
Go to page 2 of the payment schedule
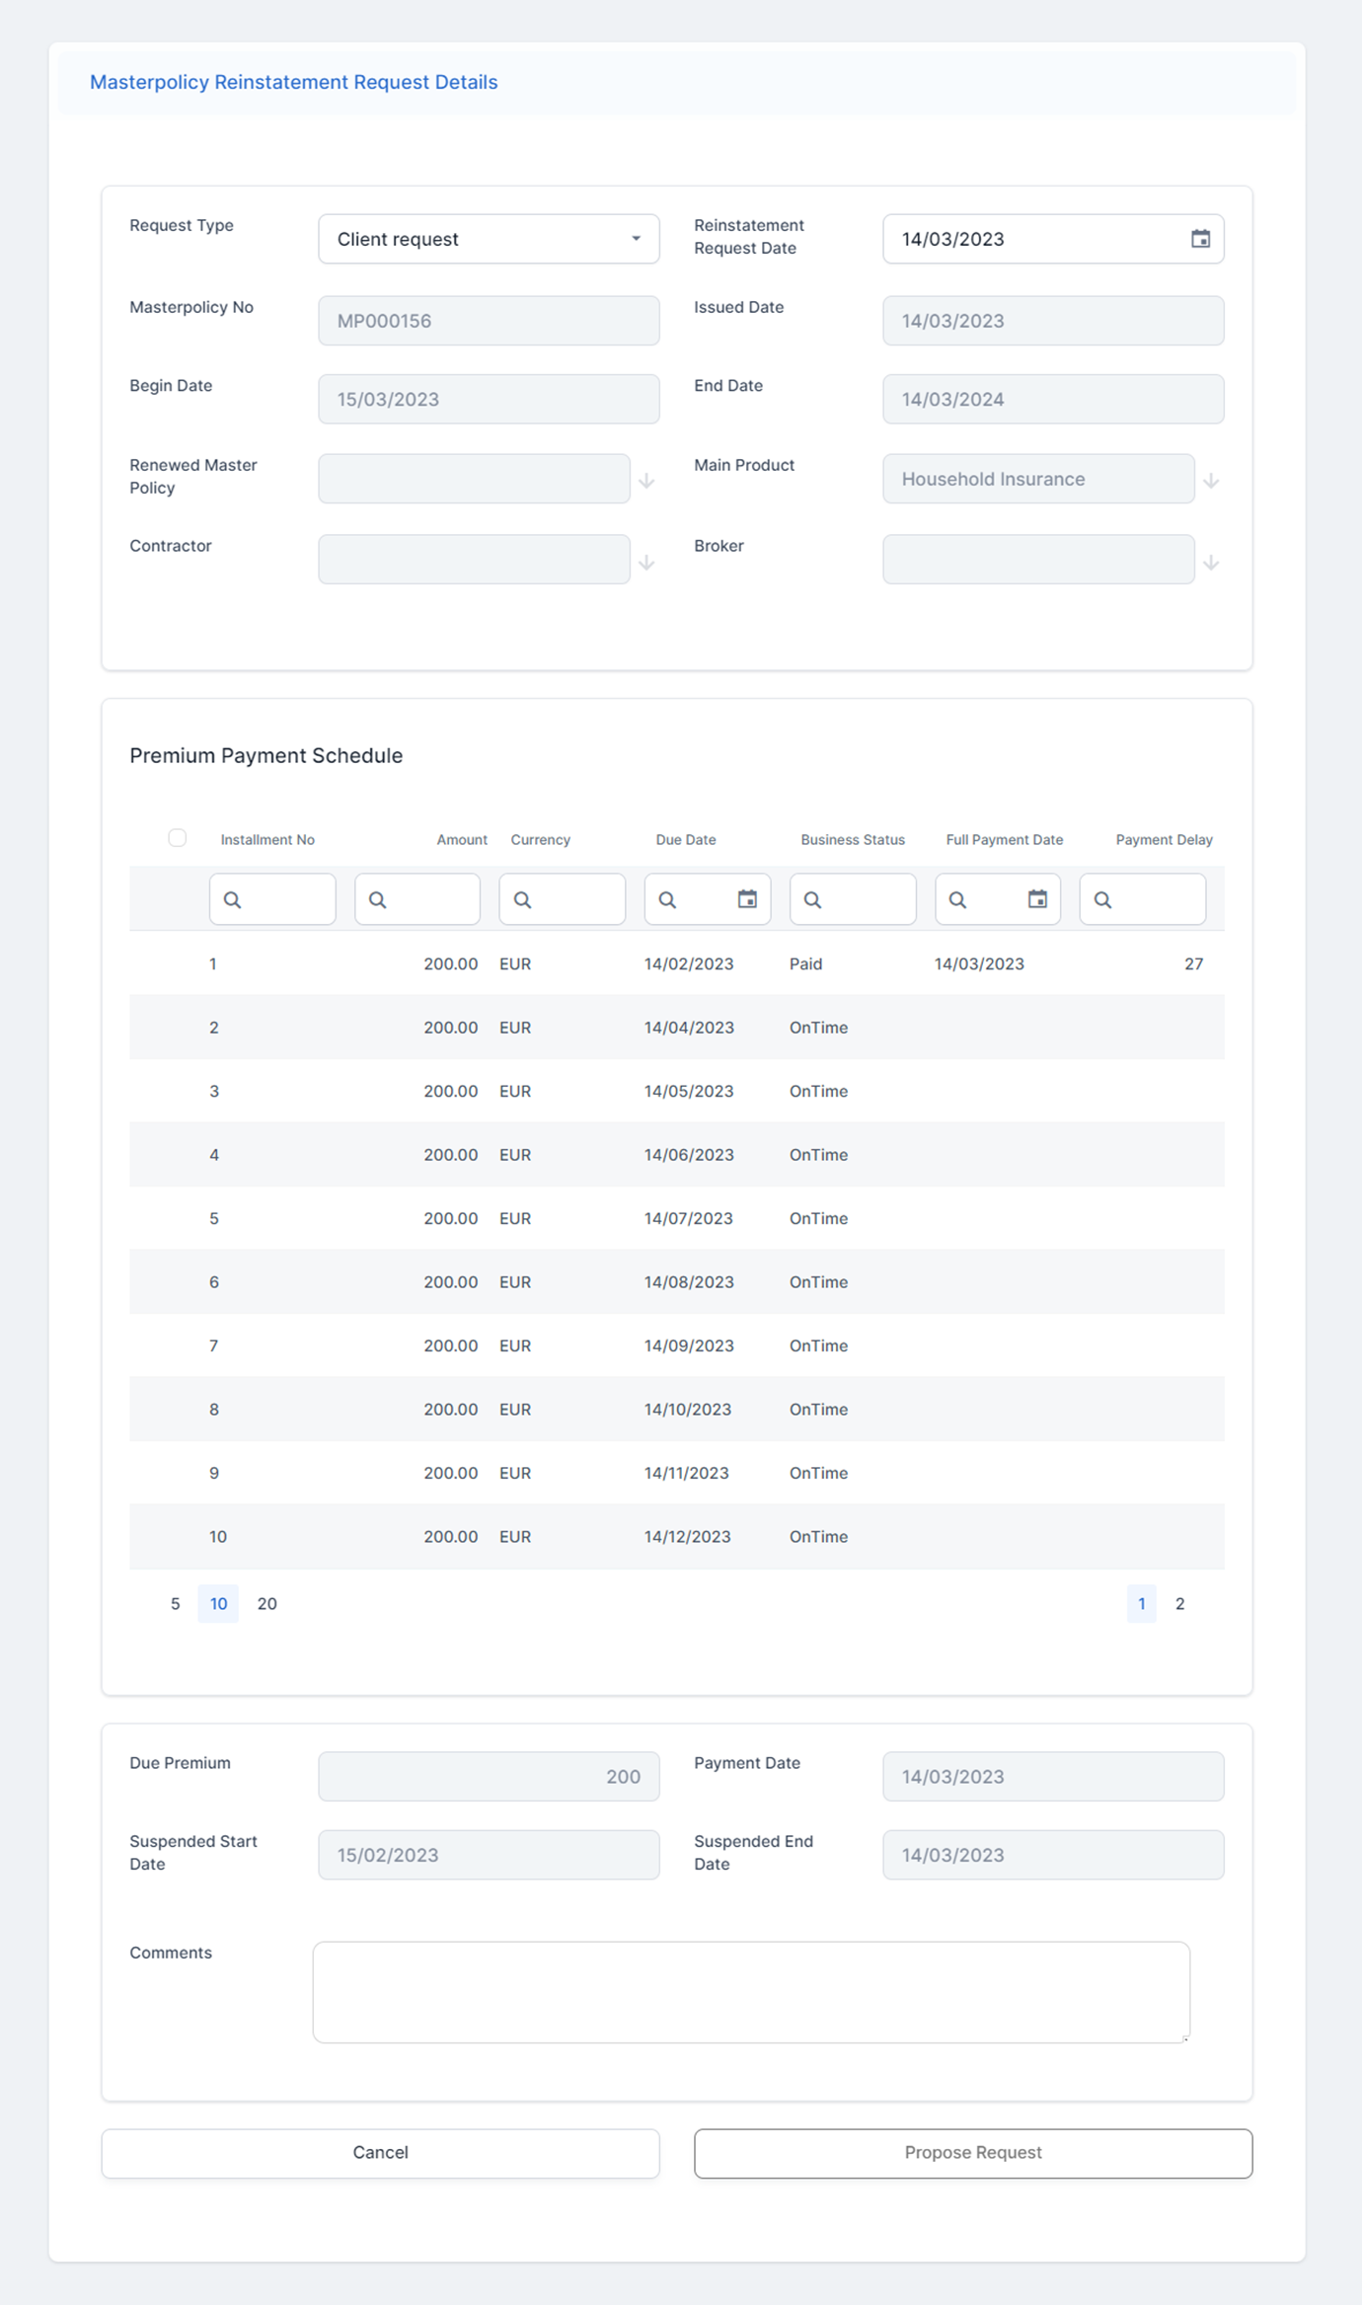tap(1179, 1603)
